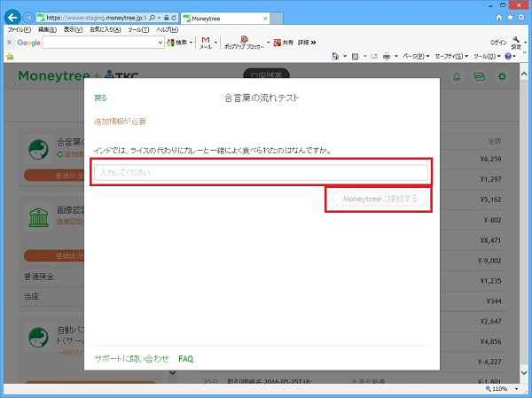Click the bank building account icon
Image resolution: width=532 pixels, height=398 pixels.
pos(38,217)
